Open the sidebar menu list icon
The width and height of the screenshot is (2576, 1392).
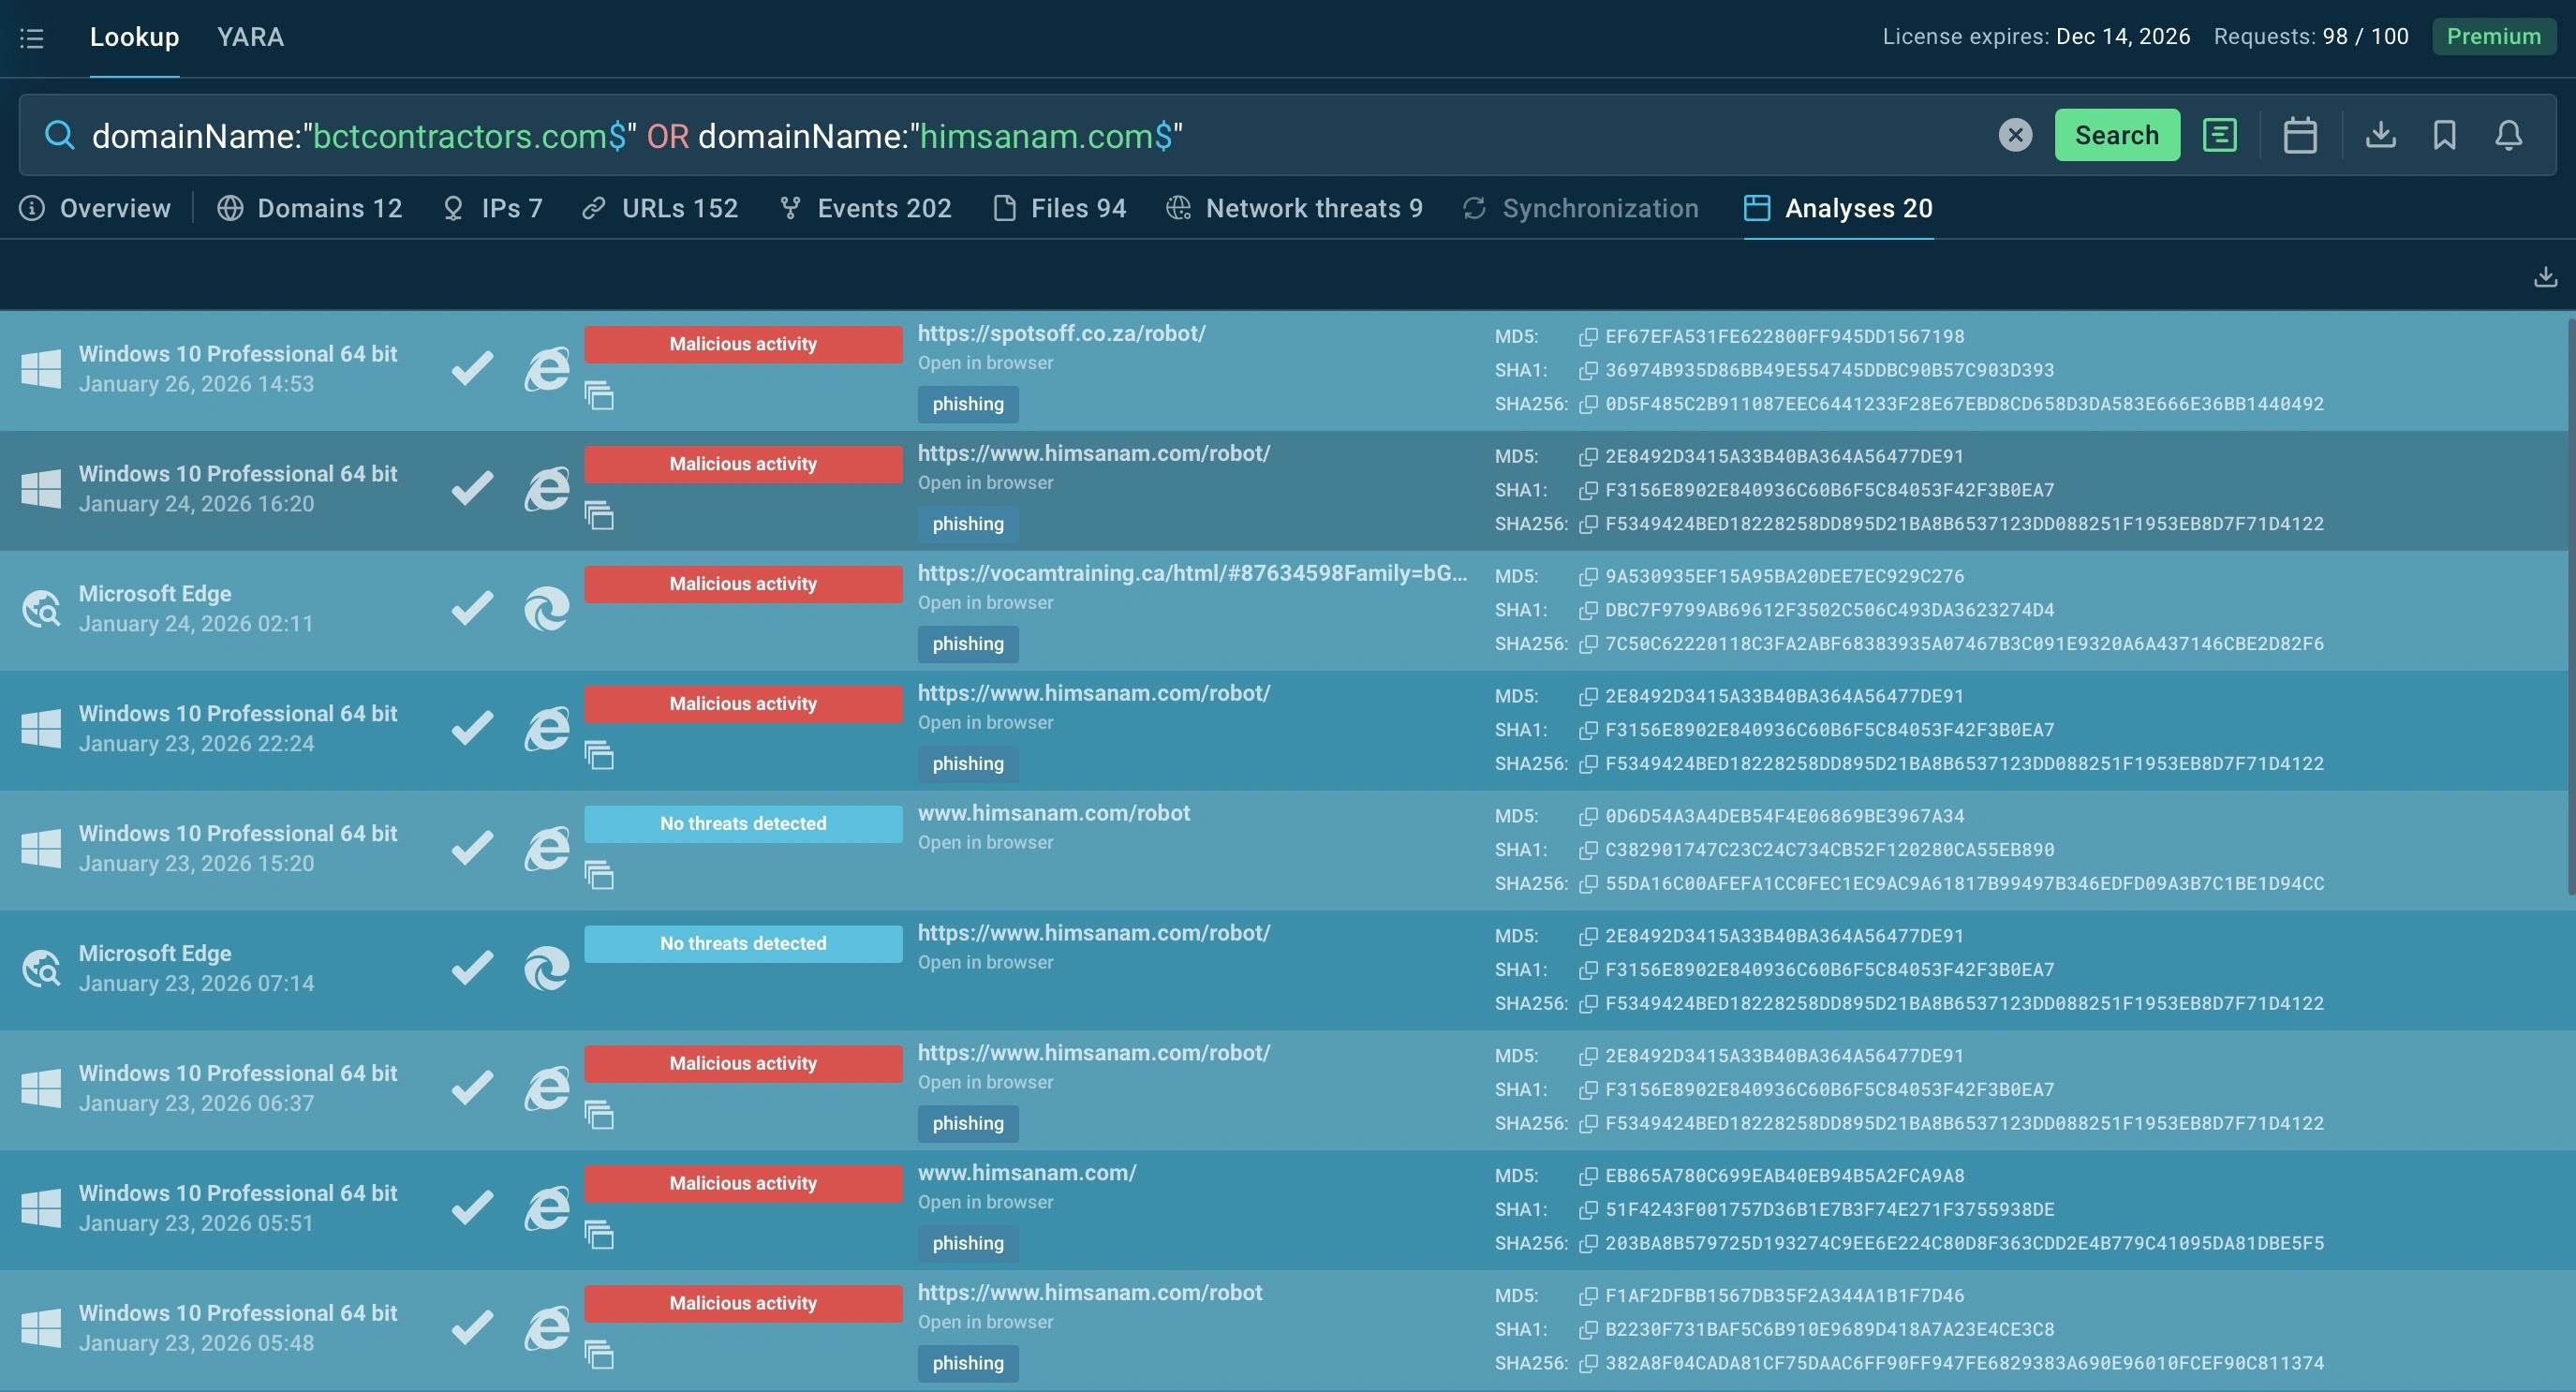pyautogui.click(x=32, y=38)
